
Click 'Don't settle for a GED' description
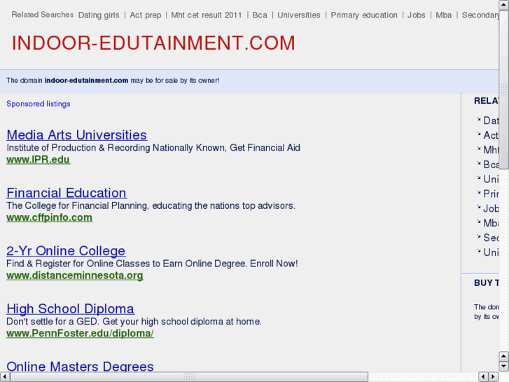[x=134, y=321]
